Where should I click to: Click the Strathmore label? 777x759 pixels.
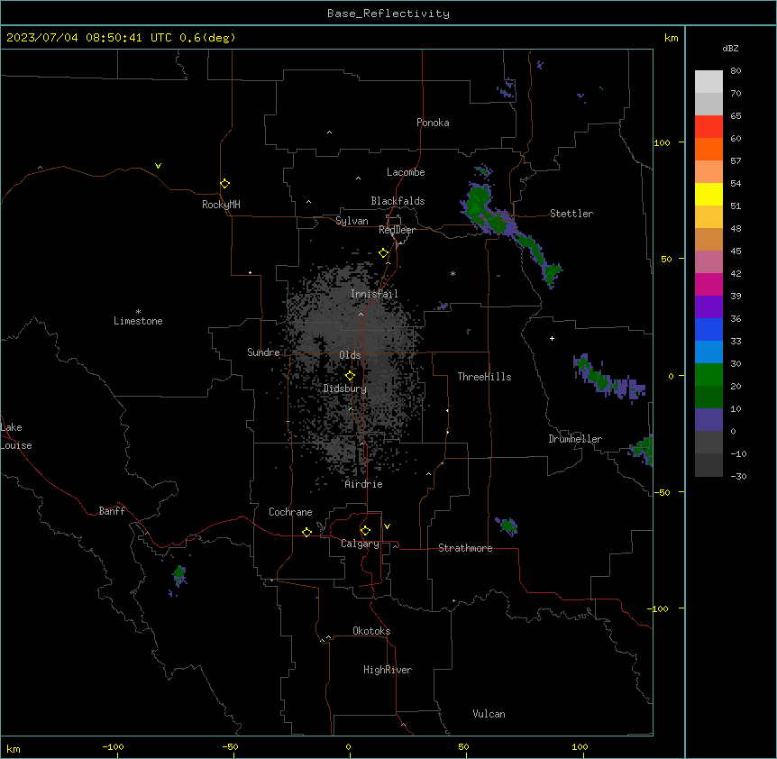tap(465, 548)
